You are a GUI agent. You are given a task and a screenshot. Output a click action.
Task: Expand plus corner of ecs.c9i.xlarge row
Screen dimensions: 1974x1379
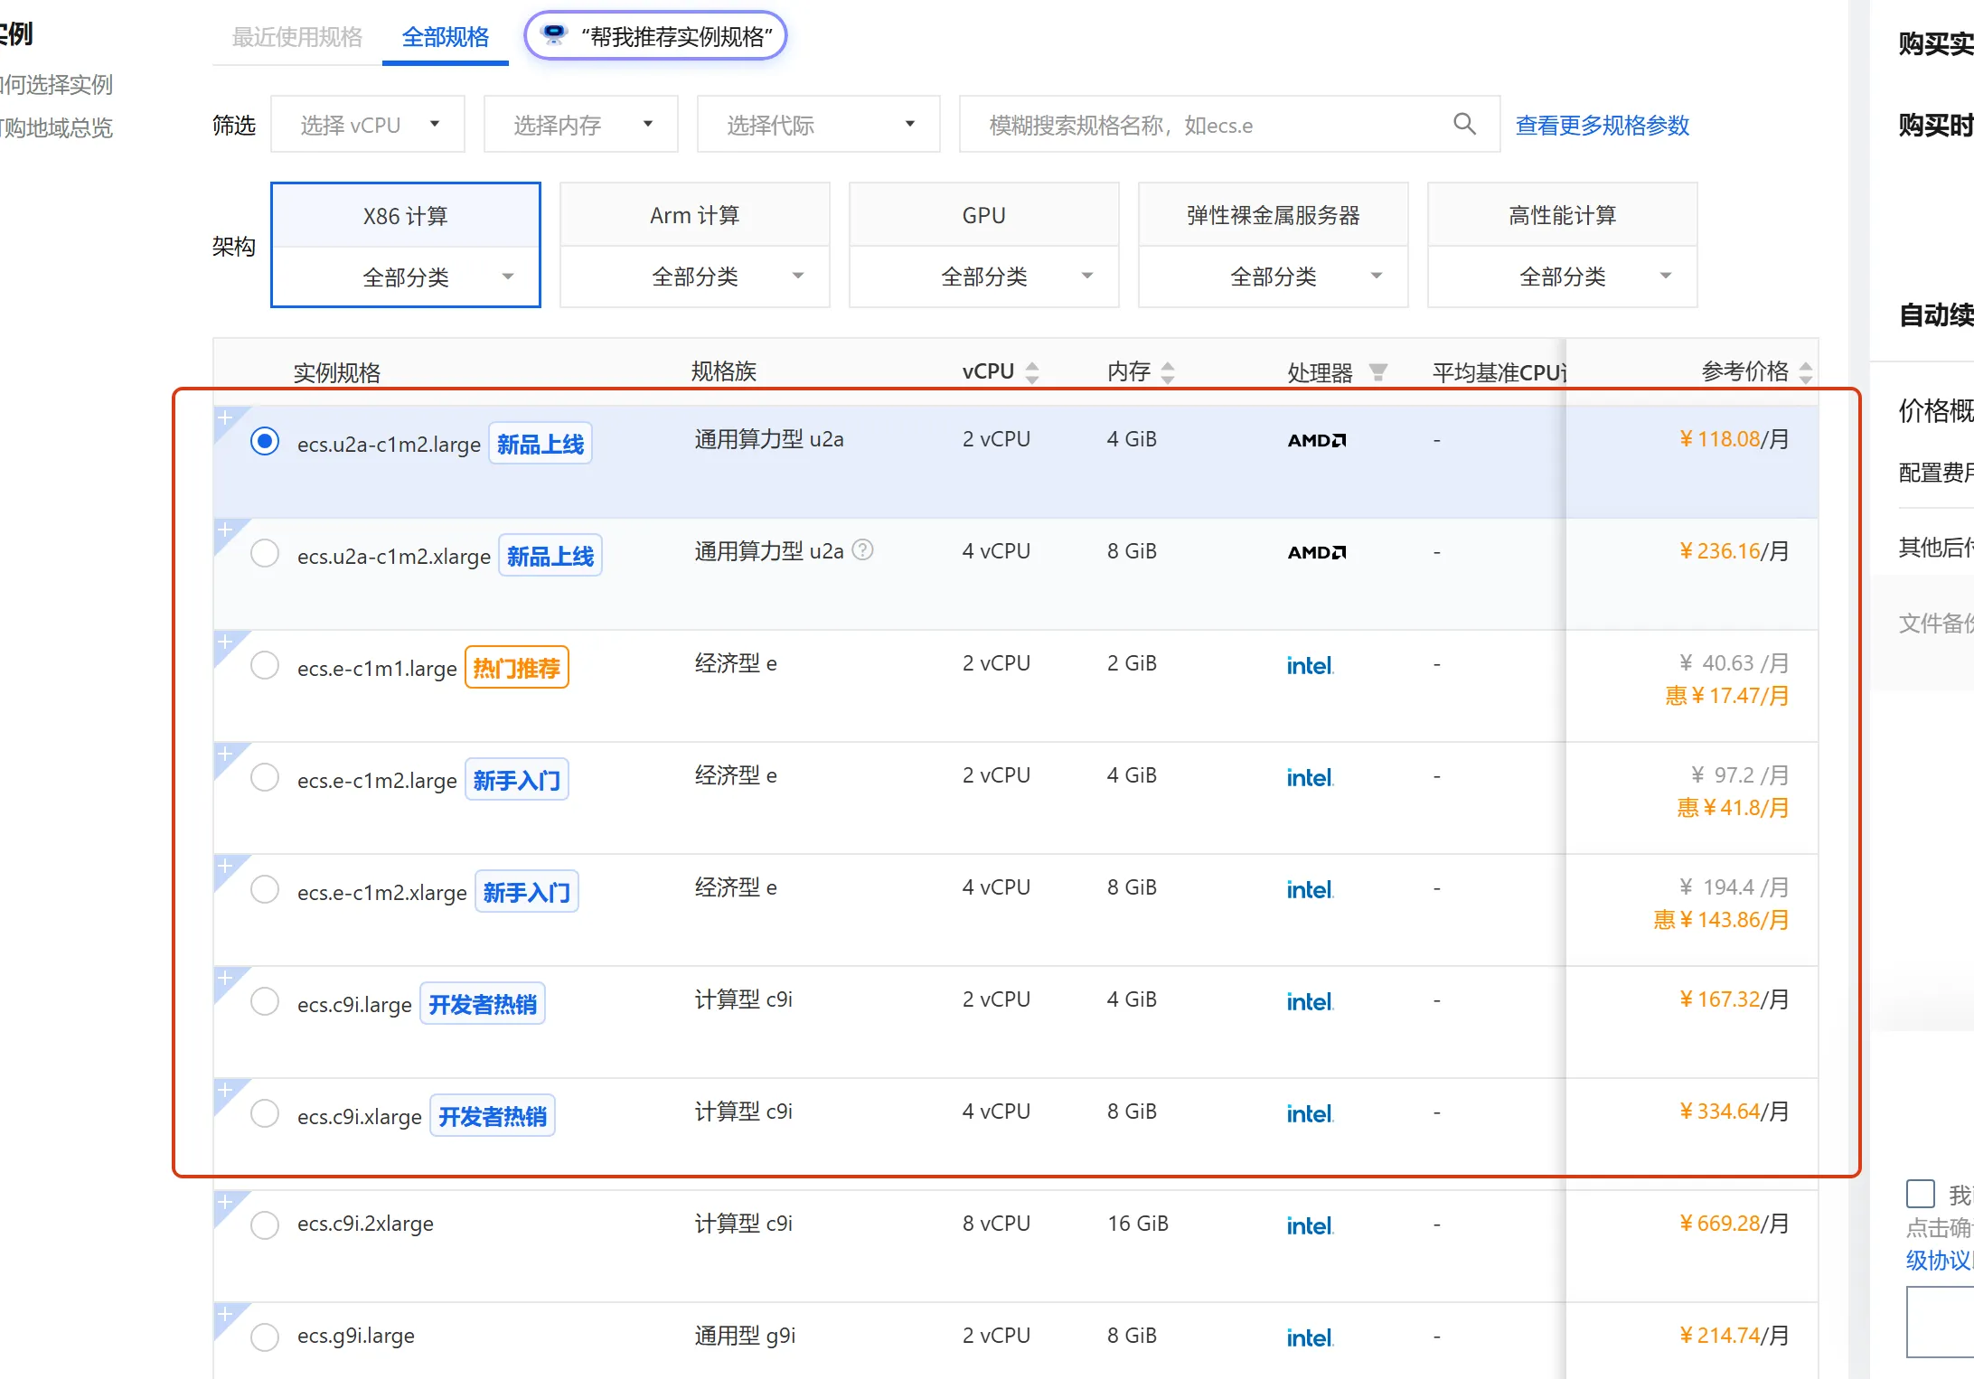click(x=225, y=1090)
